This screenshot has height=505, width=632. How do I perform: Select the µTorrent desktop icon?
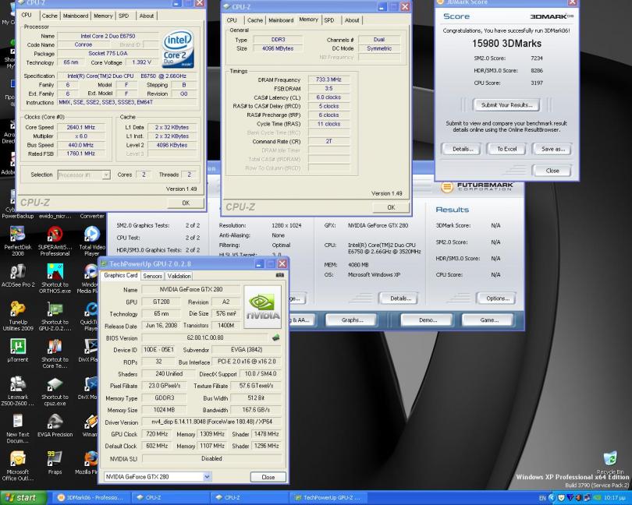pyautogui.click(x=18, y=351)
